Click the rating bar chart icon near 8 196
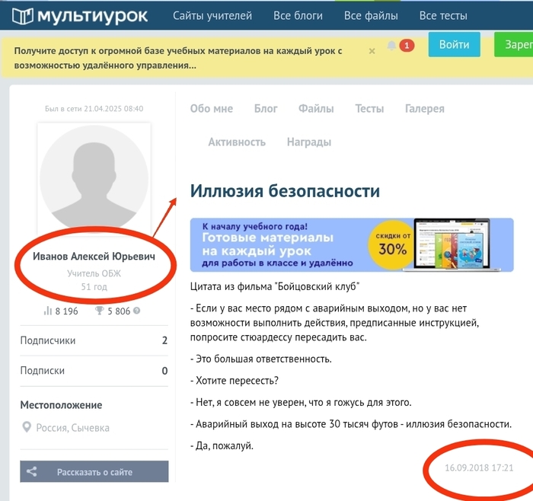This screenshot has height=501, width=533. tap(47, 311)
